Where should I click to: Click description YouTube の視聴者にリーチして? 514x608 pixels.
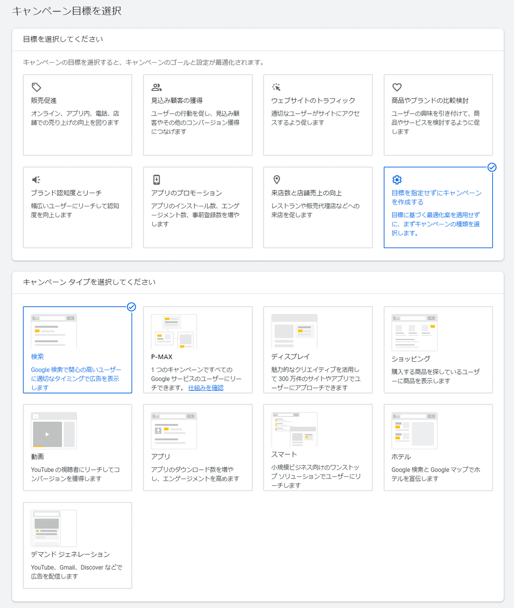coord(75,474)
